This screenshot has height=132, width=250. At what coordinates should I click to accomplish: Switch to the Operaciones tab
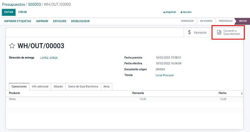[19, 86]
